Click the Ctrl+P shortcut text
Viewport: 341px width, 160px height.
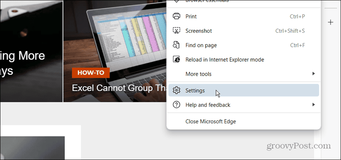[x=297, y=17]
